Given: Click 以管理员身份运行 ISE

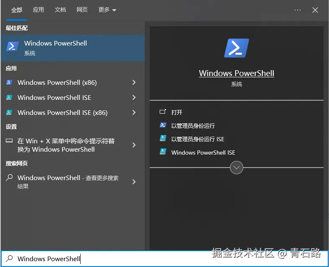Looking at the screenshot, I should pyautogui.click(x=198, y=139).
